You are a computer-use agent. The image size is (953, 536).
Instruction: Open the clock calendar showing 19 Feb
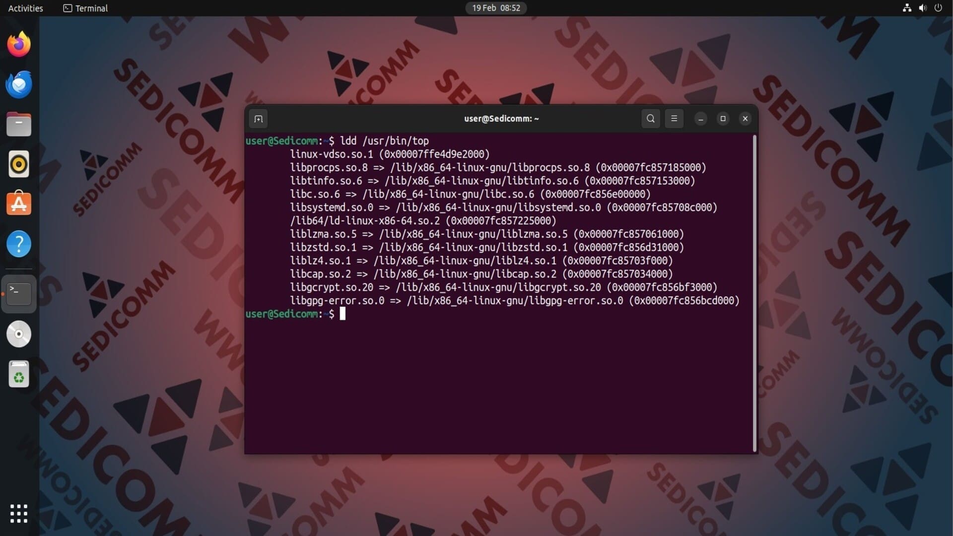pos(496,8)
